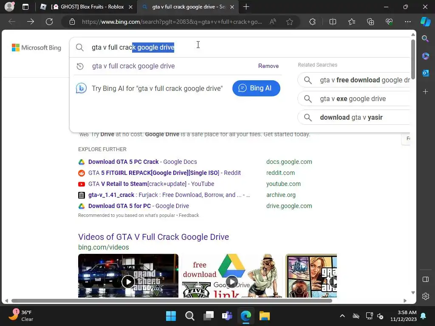Open Videos of GTA V Full Crack heading

[153, 237]
